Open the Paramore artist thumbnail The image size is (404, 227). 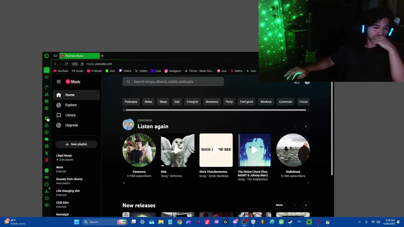[x=139, y=150]
